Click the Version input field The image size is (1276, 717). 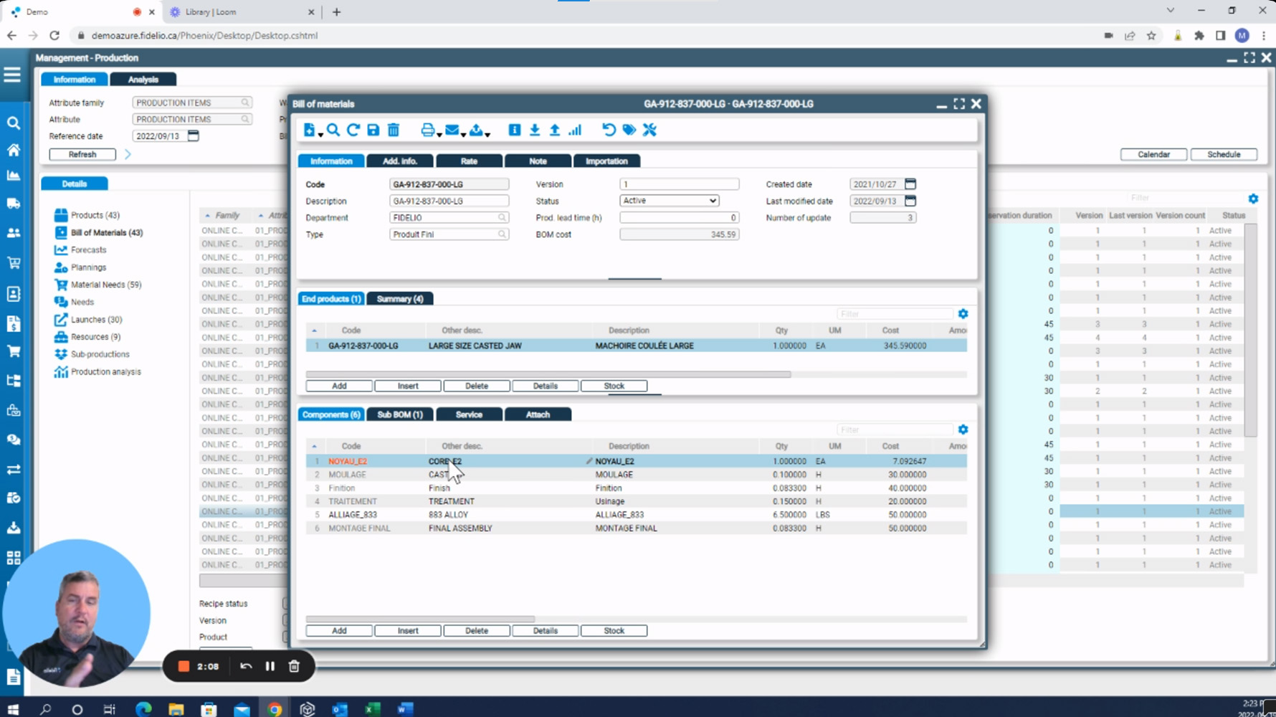679,184
